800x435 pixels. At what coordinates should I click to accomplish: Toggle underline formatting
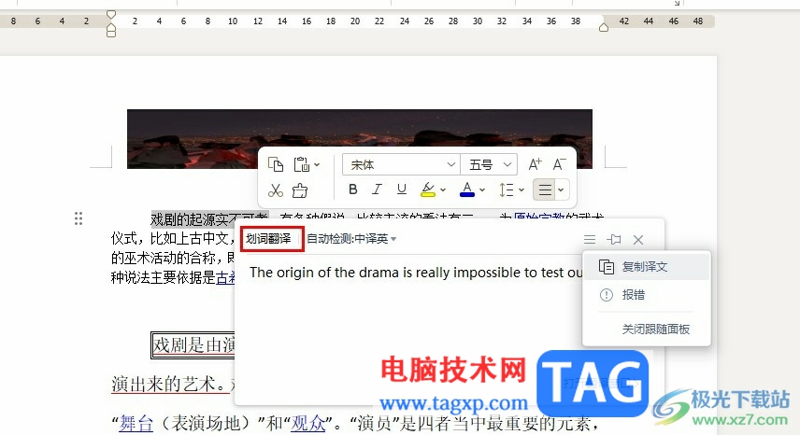pos(402,189)
